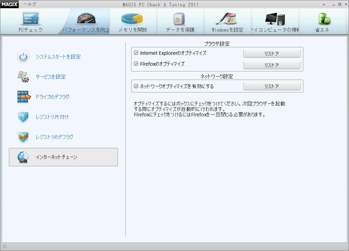The height and width of the screenshot is (251, 349).
Task: Select the パフォーマンスを向上 speedometer icon
Action: (x=86, y=18)
